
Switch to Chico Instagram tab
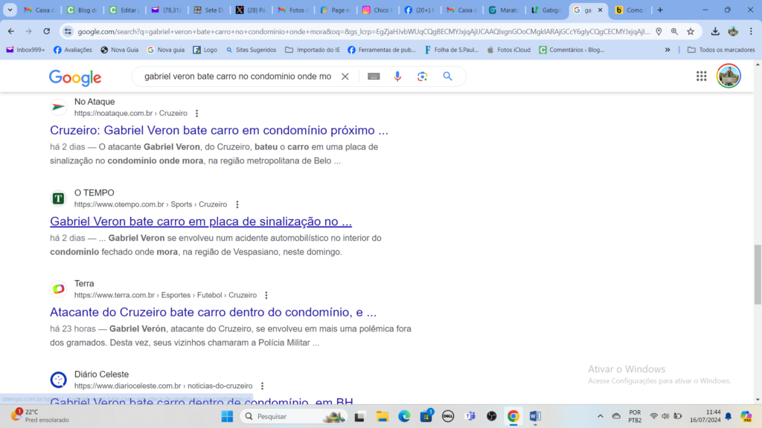coord(377,10)
